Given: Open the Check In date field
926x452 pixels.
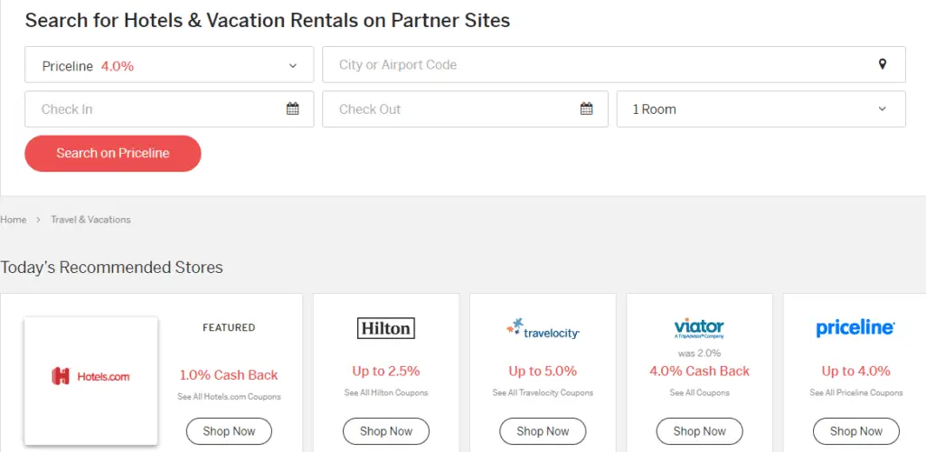Looking at the screenshot, I should (x=169, y=109).
